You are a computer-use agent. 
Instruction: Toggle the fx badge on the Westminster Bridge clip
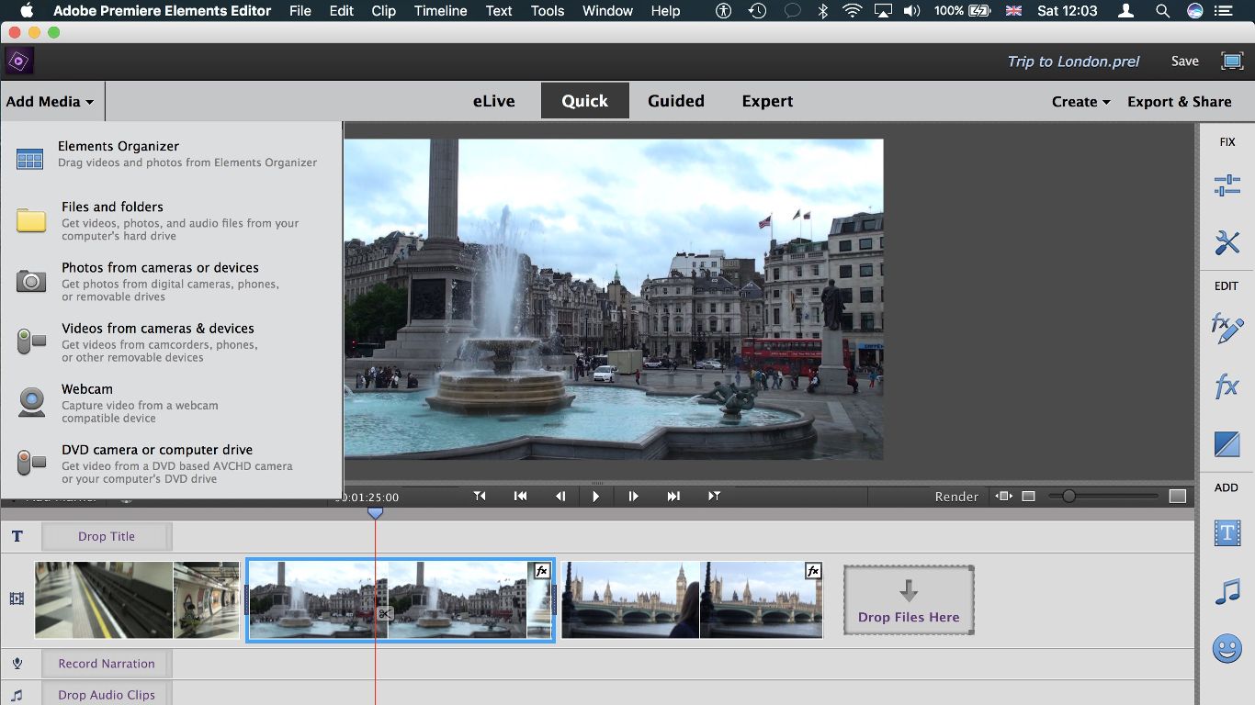(x=813, y=571)
